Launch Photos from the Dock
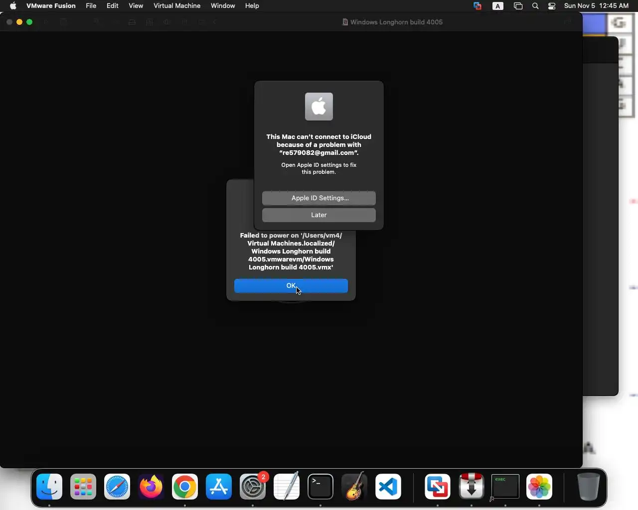638x510 pixels. (539, 487)
